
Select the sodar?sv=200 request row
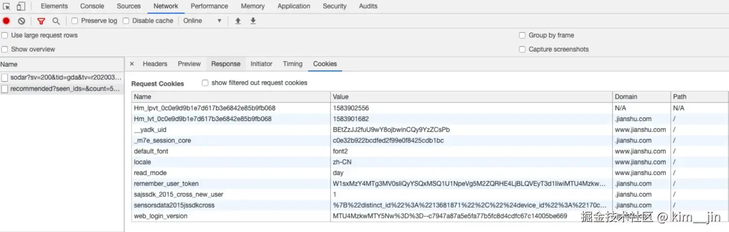pos(65,77)
